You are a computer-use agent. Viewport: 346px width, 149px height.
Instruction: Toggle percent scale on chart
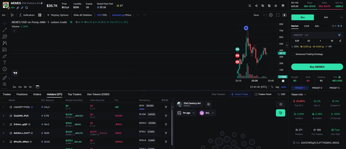(x=272, y=87)
